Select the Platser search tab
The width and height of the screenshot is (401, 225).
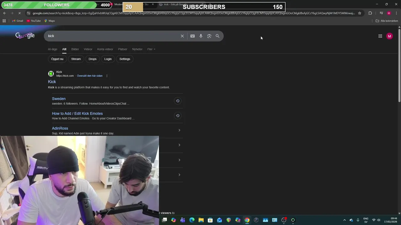point(122,49)
